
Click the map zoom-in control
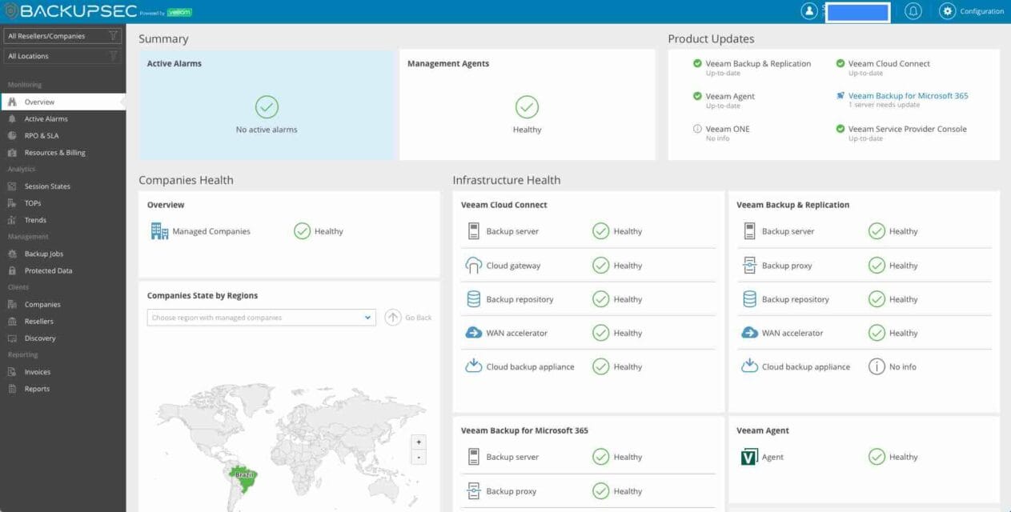tap(417, 441)
